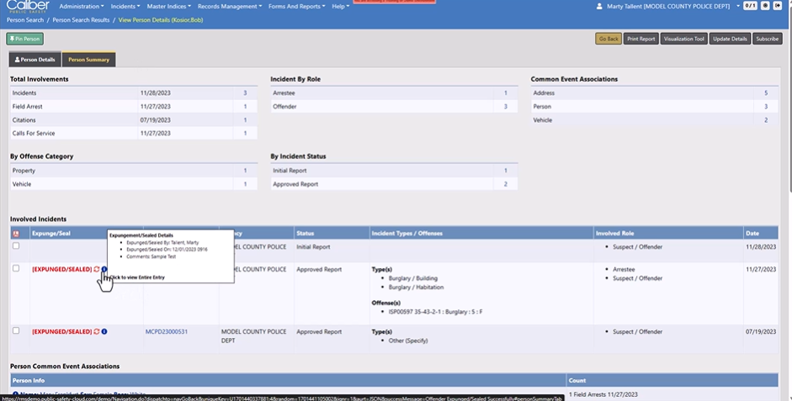Click the refresh icon on the 11/27/2023 expunged incident
This screenshot has width=792, height=401.
(97, 269)
